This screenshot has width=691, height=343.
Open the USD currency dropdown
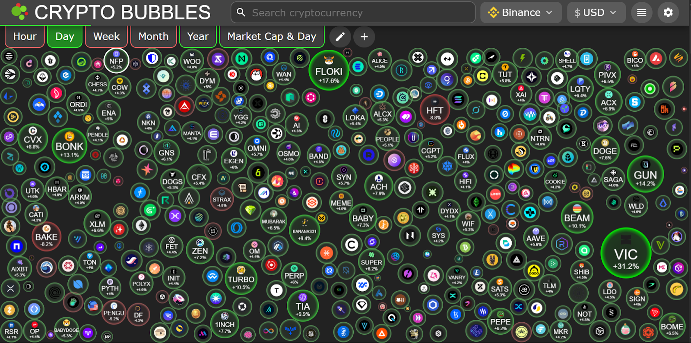point(596,13)
